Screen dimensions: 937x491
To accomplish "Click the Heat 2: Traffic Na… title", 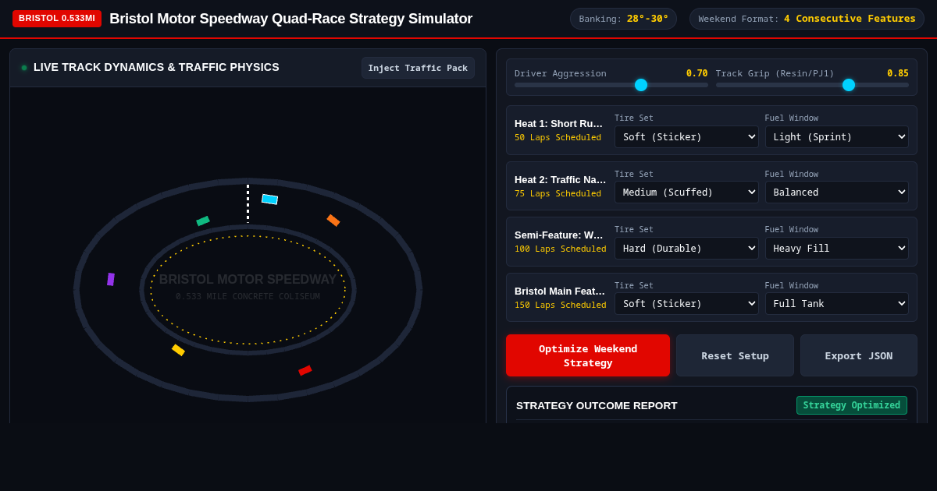I will click(x=561, y=179).
